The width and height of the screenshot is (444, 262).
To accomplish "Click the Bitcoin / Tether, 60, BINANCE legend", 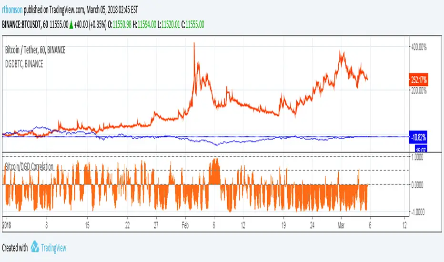I will point(35,50).
